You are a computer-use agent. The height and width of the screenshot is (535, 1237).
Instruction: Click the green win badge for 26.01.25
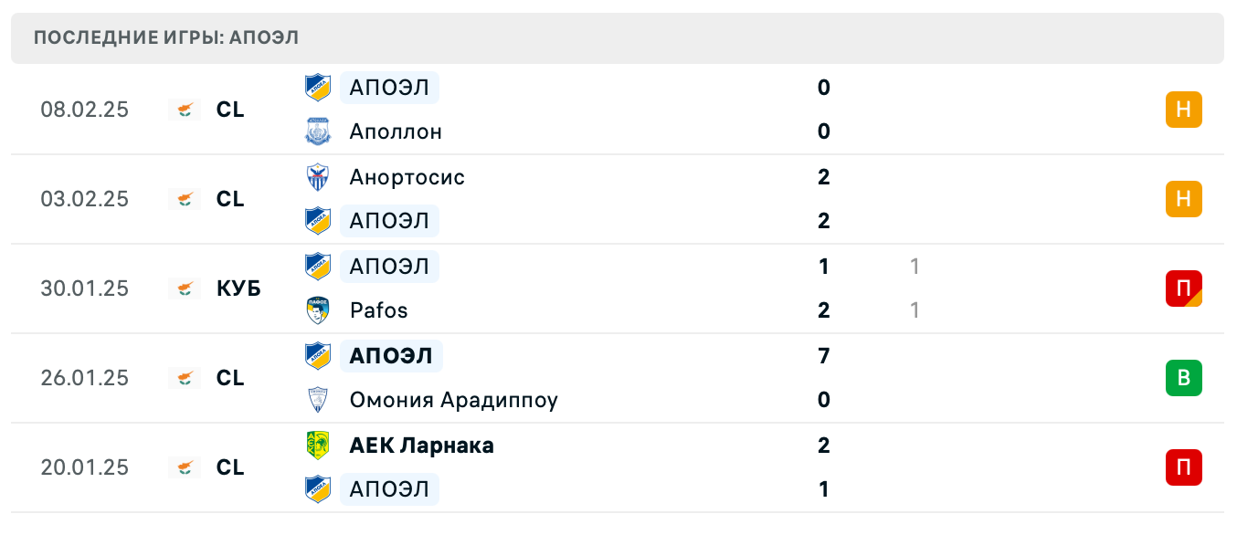[1183, 378]
